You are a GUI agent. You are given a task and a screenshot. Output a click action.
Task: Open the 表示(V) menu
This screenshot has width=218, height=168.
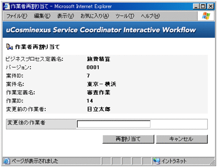pos(66,16)
